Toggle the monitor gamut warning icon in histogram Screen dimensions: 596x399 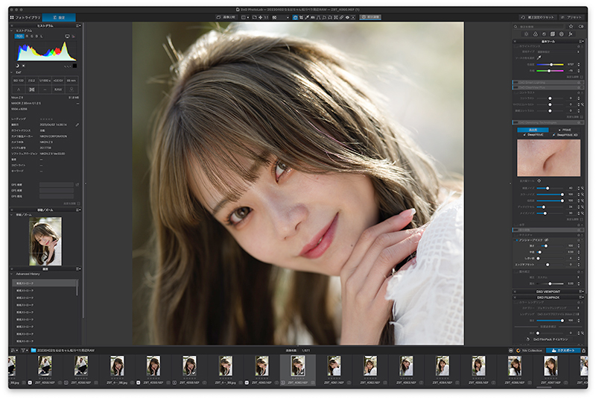pos(67,36)
